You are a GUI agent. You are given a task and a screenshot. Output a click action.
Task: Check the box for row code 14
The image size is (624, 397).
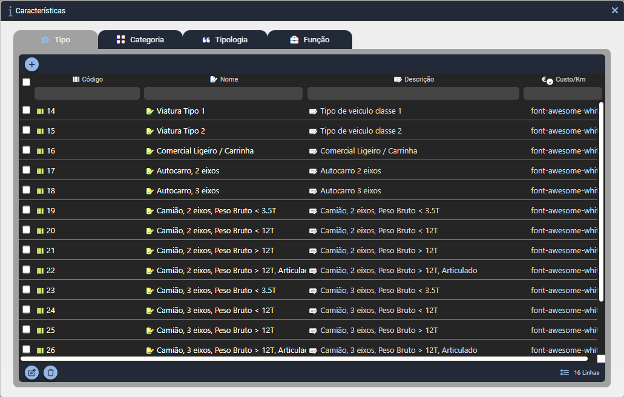click(x=26, y=110)
